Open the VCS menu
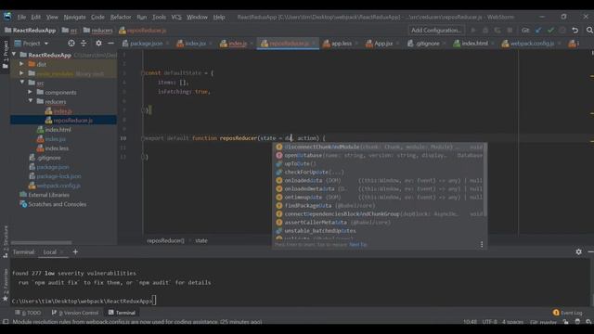594x334 pixels. 176,17
